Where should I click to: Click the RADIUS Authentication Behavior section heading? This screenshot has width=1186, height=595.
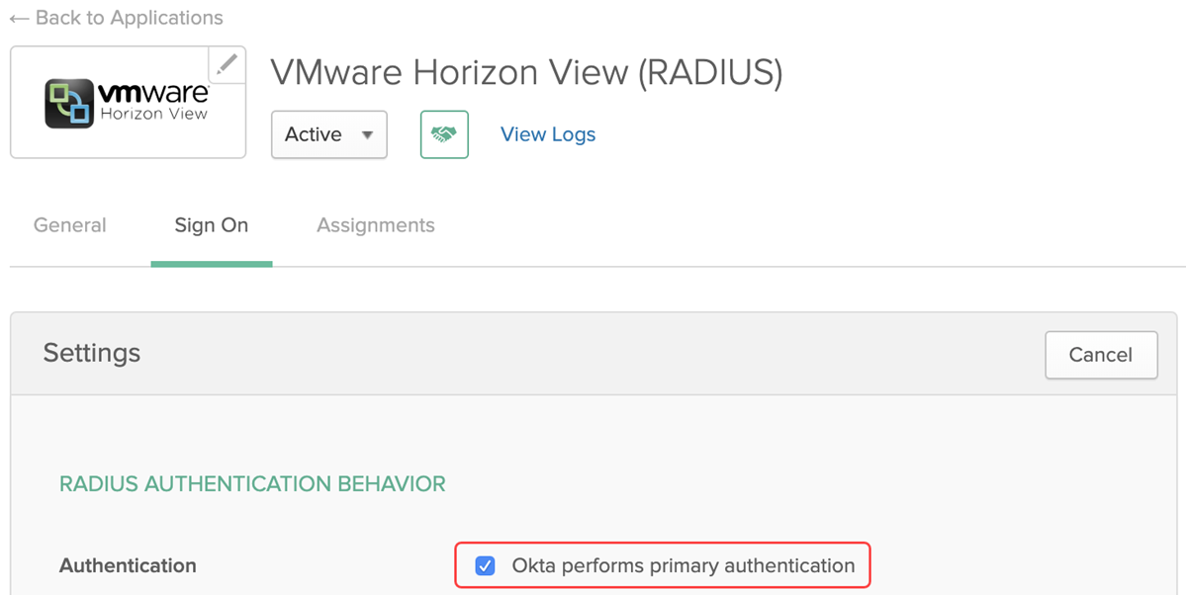252,484
